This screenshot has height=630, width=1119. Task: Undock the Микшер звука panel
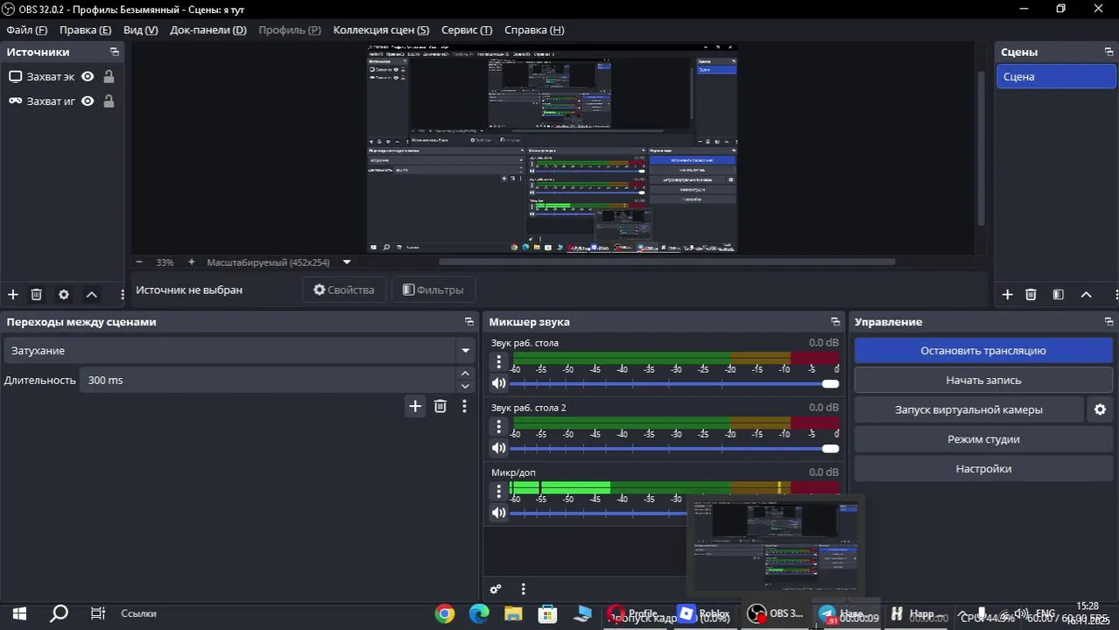coord(835,322)
